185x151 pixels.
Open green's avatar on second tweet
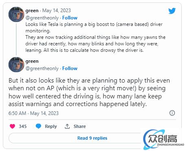(16, 65)
